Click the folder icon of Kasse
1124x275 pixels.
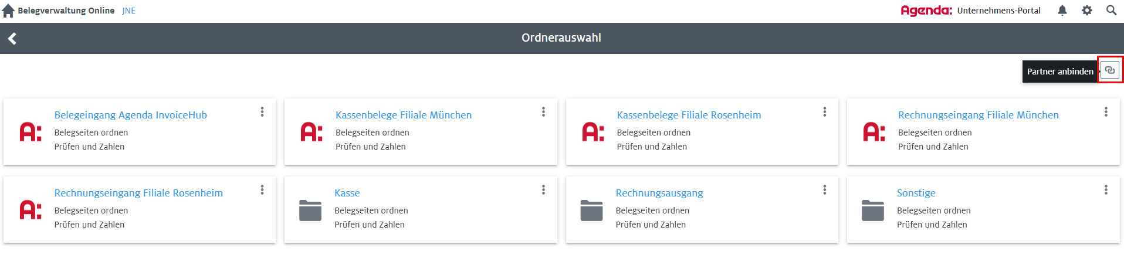tap(310, 211)
